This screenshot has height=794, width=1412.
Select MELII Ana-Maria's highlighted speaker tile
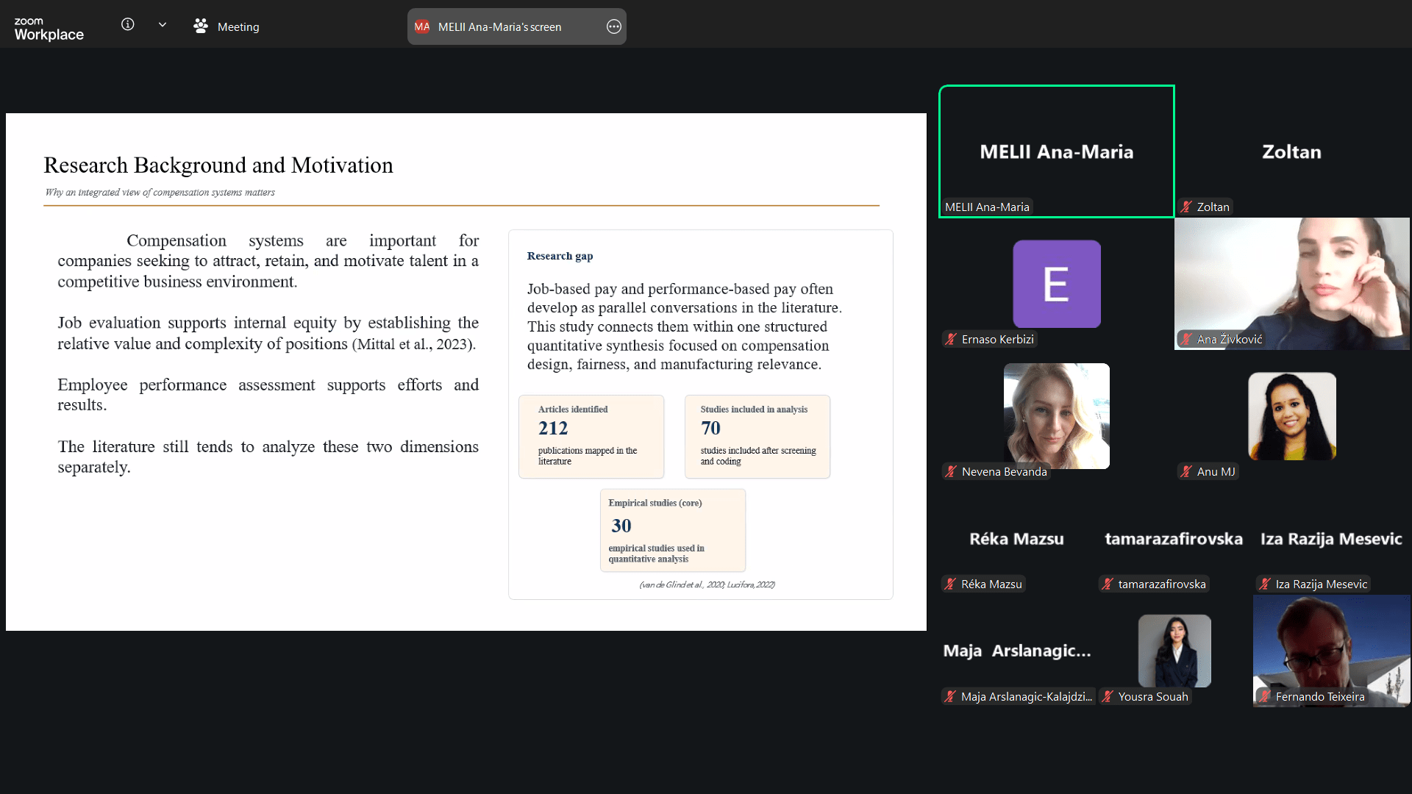tap(1056, 151)
